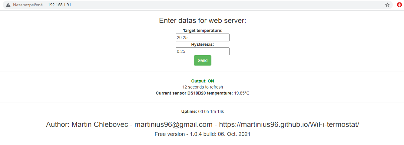Open the red extension icon in toolbar

coord(399,5)
